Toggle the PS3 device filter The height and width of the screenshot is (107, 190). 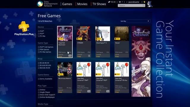[x=39, y=34]
